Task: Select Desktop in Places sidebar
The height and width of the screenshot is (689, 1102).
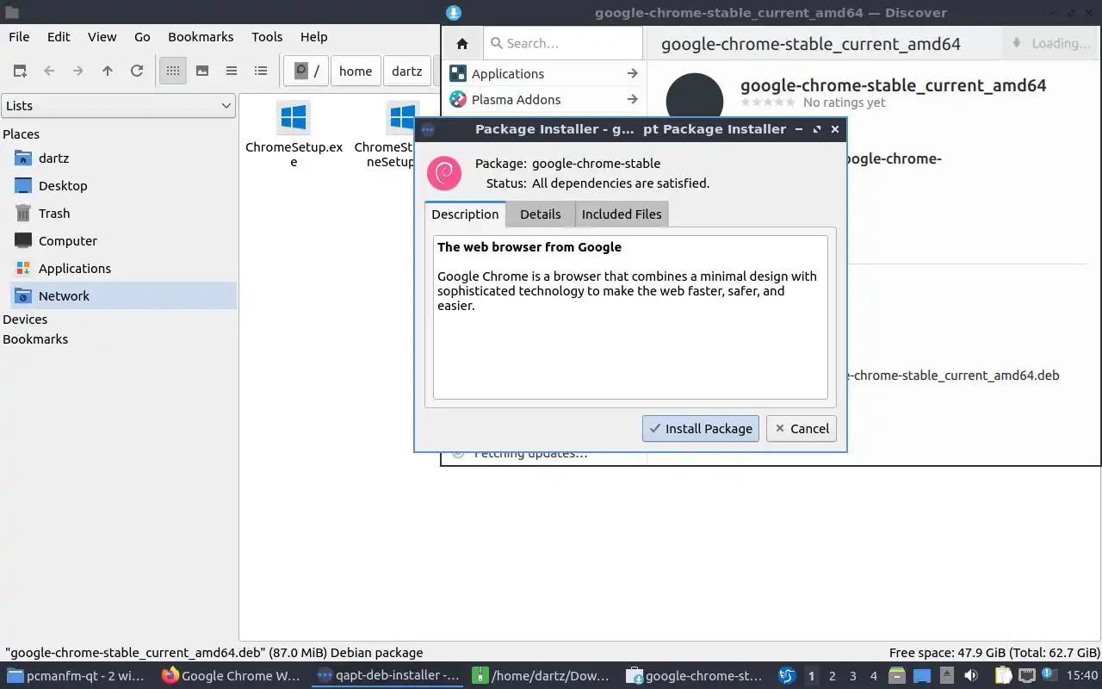Action: [x=123, y=186]
